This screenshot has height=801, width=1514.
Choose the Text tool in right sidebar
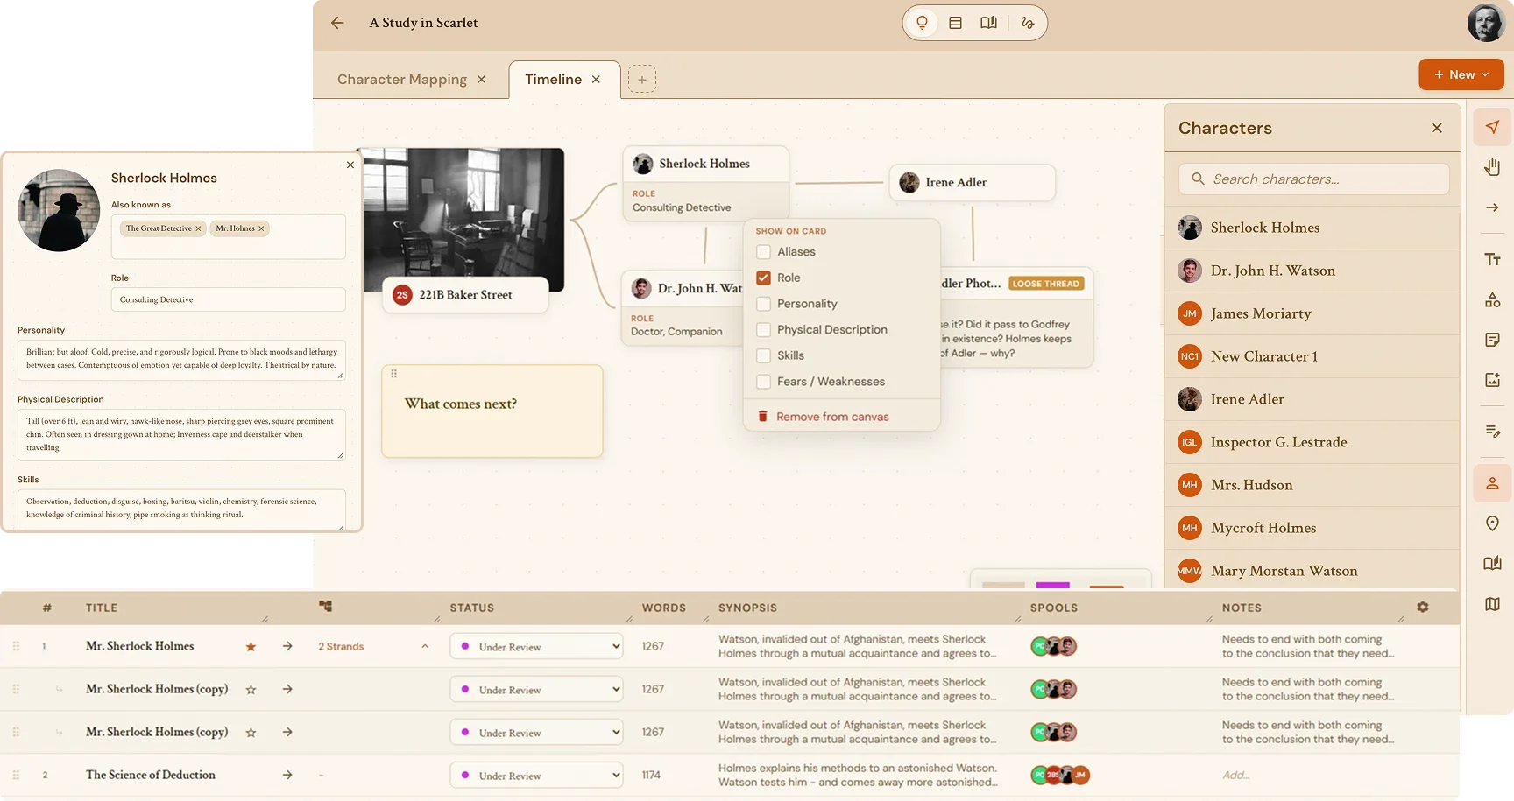pos(1492,259)
